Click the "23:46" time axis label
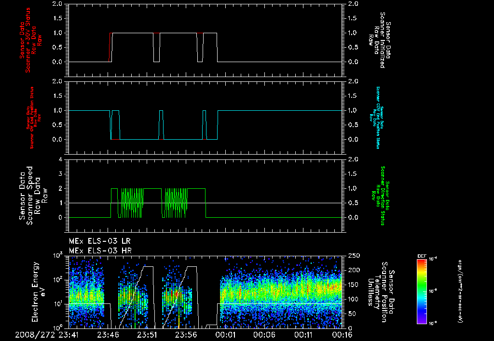The width and height of the screenshot is (494, 341). [x=108, y=335]
